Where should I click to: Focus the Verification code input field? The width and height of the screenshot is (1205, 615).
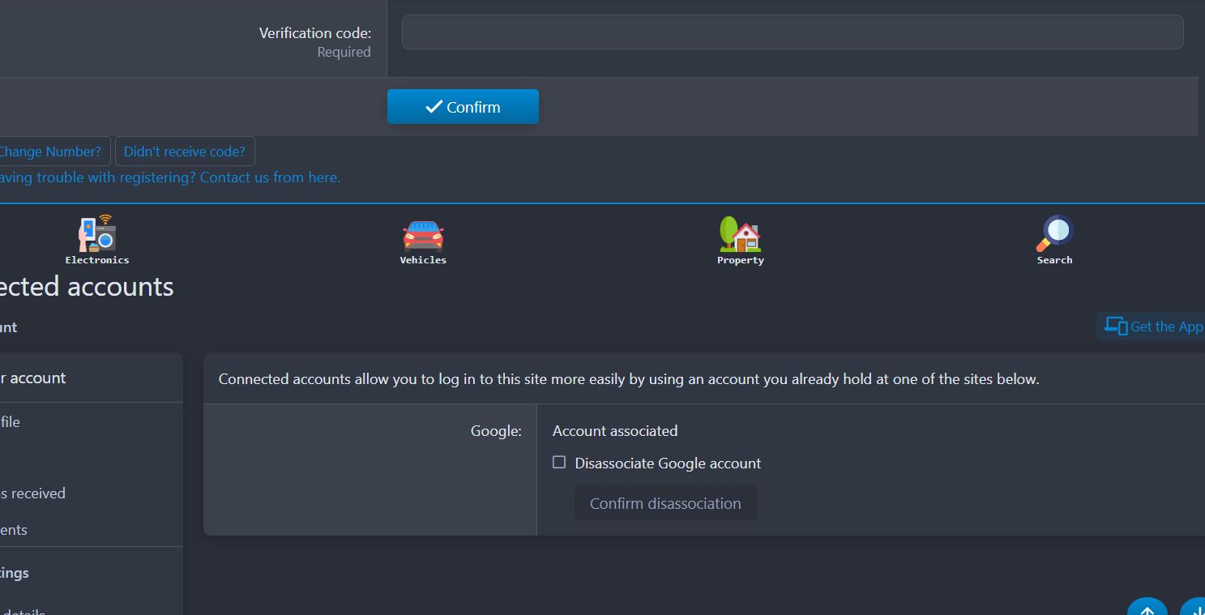[793, 32]
